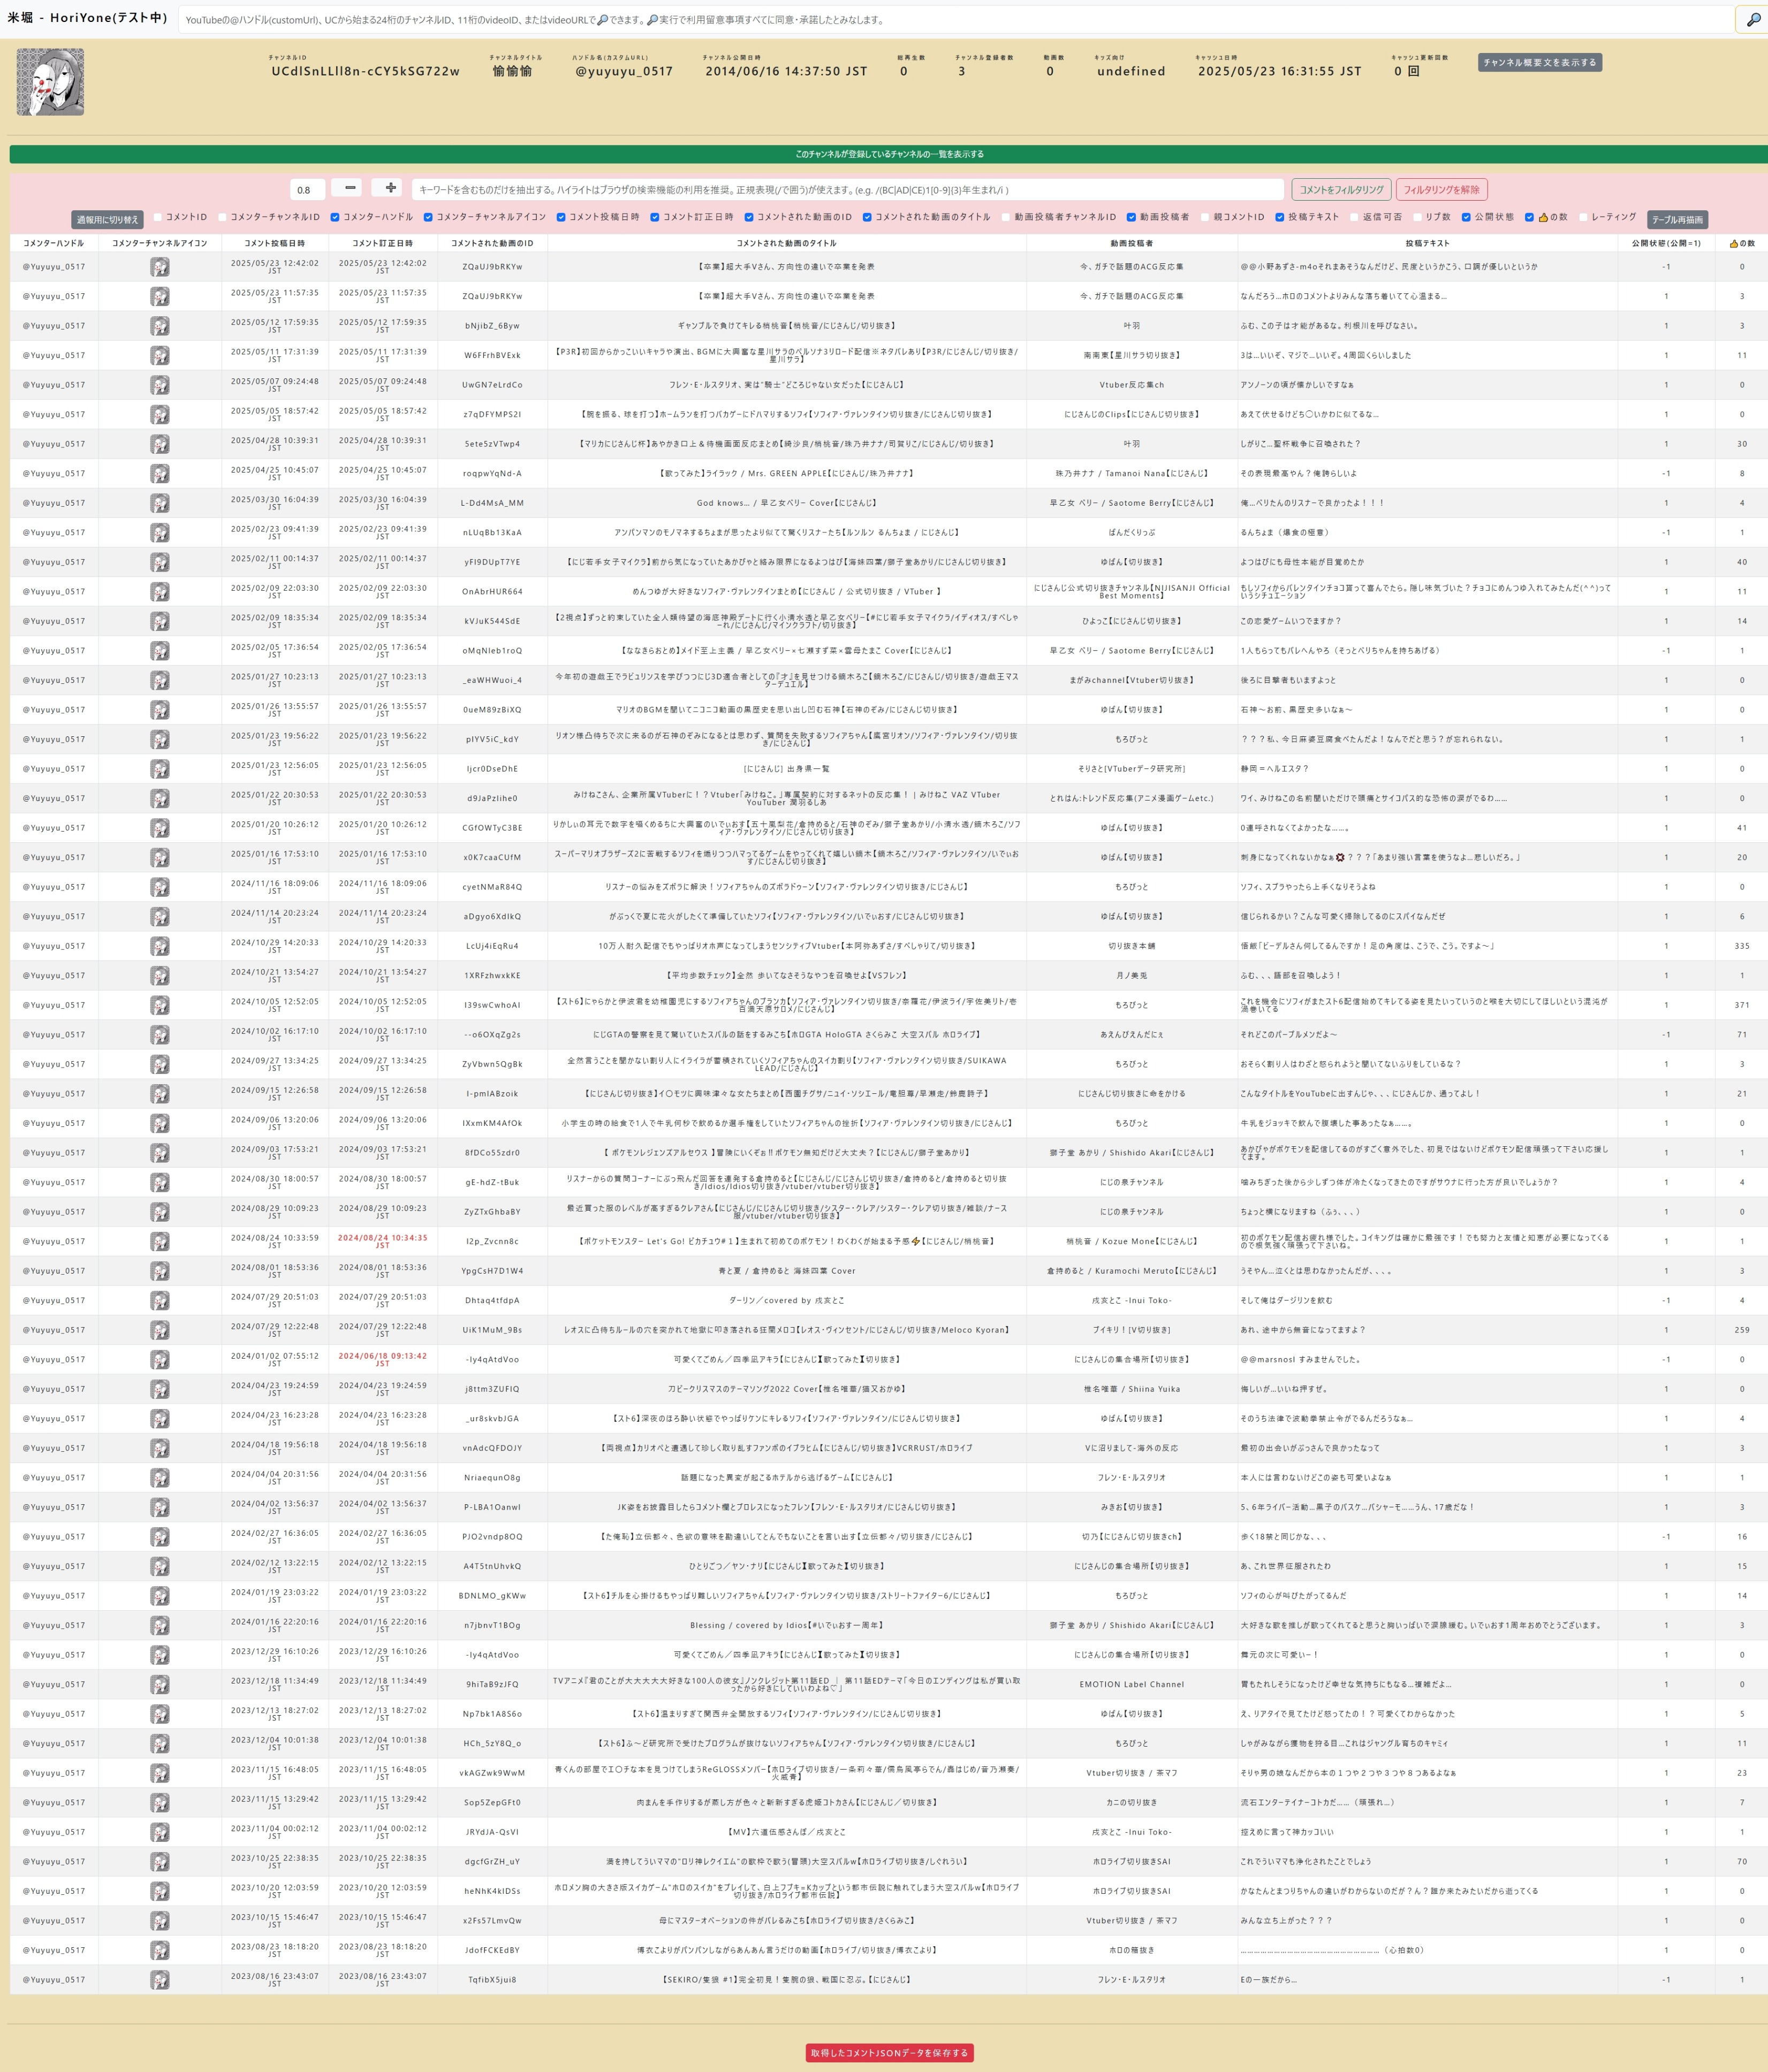Click the テーブル再描画 button
The height and width of the screenshot is (2072, 1768).
(x=1677, y=219)
